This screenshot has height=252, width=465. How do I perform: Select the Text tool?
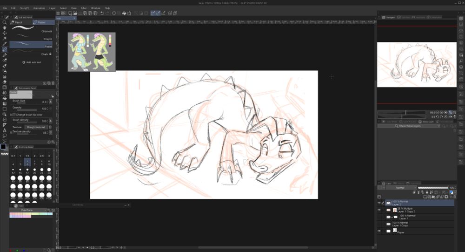click(x=5, y=130)
